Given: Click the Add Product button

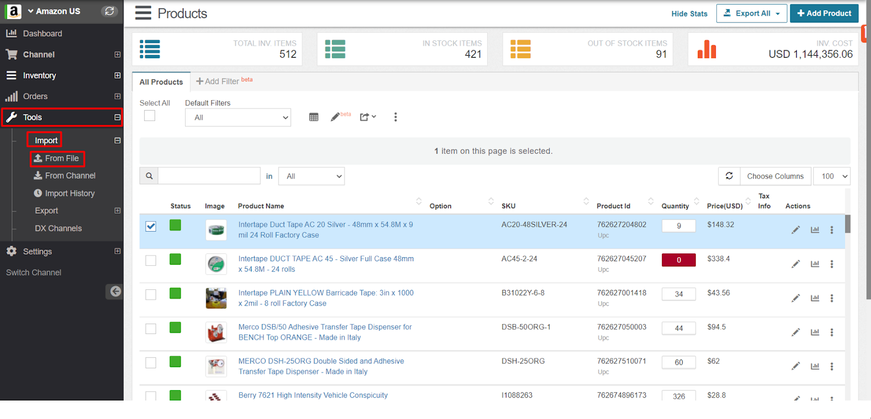Looking at the screenshot, I should [824, 13].
